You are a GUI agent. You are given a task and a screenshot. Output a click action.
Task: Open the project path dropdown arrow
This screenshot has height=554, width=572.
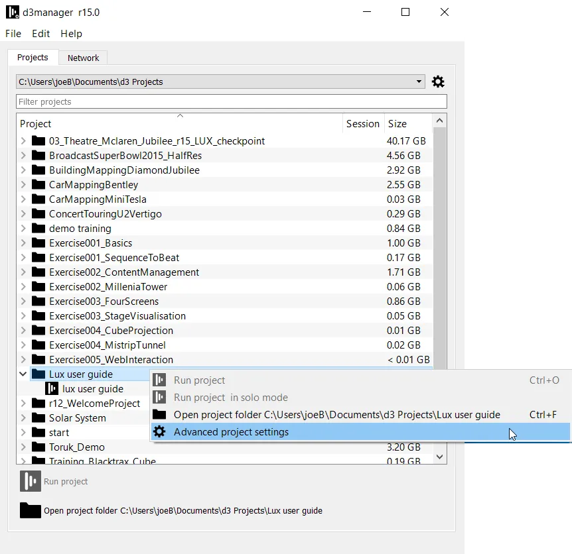[419, 81]
